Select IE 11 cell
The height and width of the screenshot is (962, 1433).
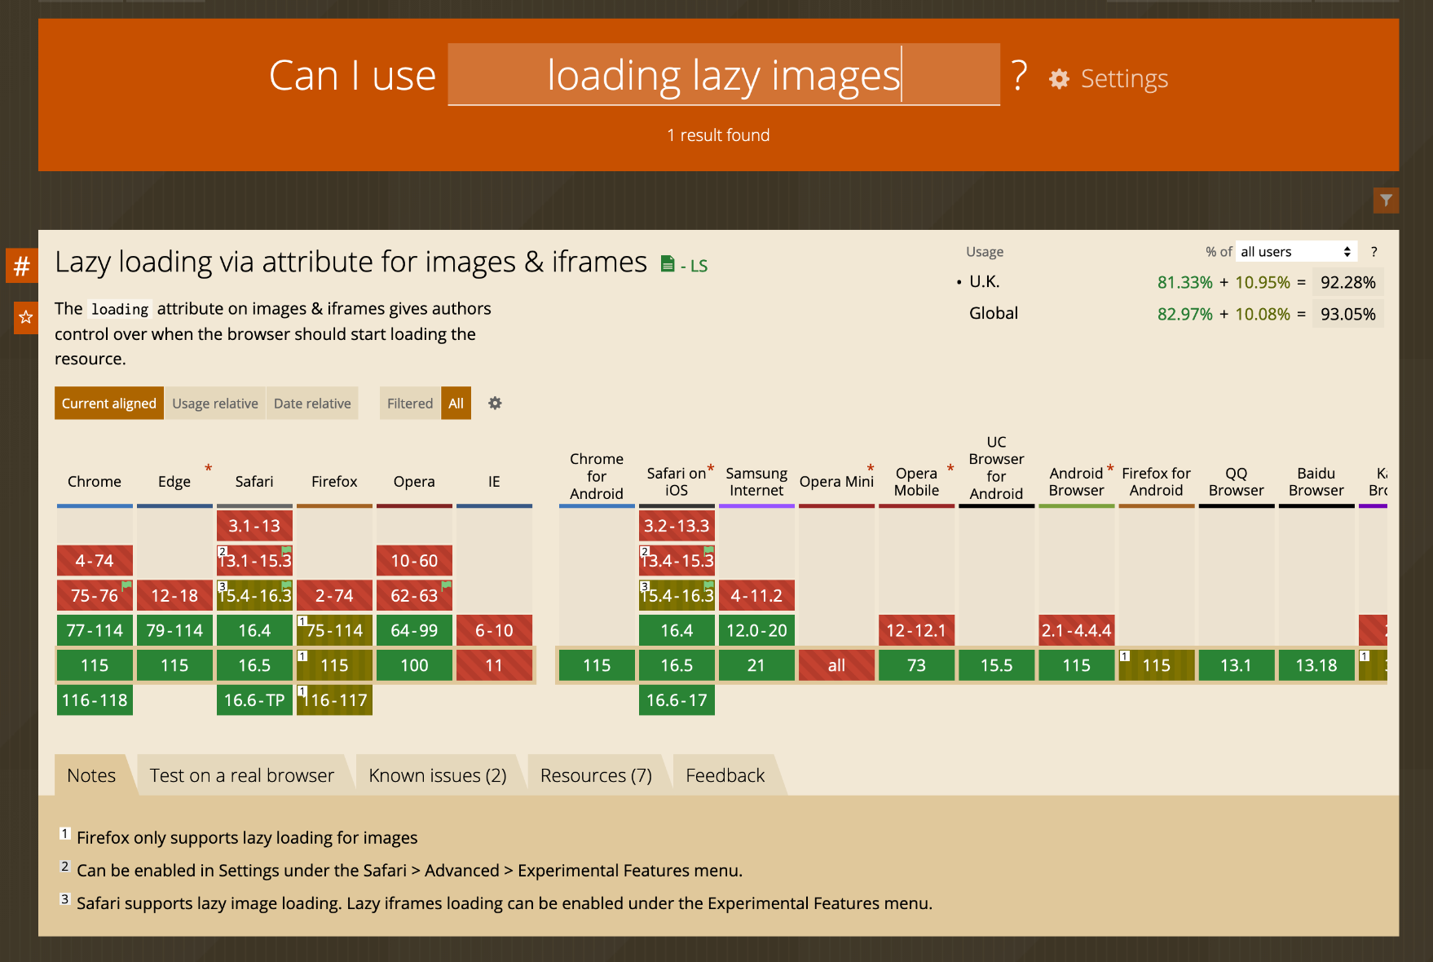[x=494, y=665]
